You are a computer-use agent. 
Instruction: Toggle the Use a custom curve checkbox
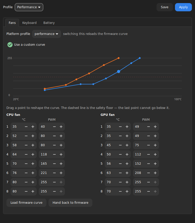pyautogui.click(x=10, y=45)
